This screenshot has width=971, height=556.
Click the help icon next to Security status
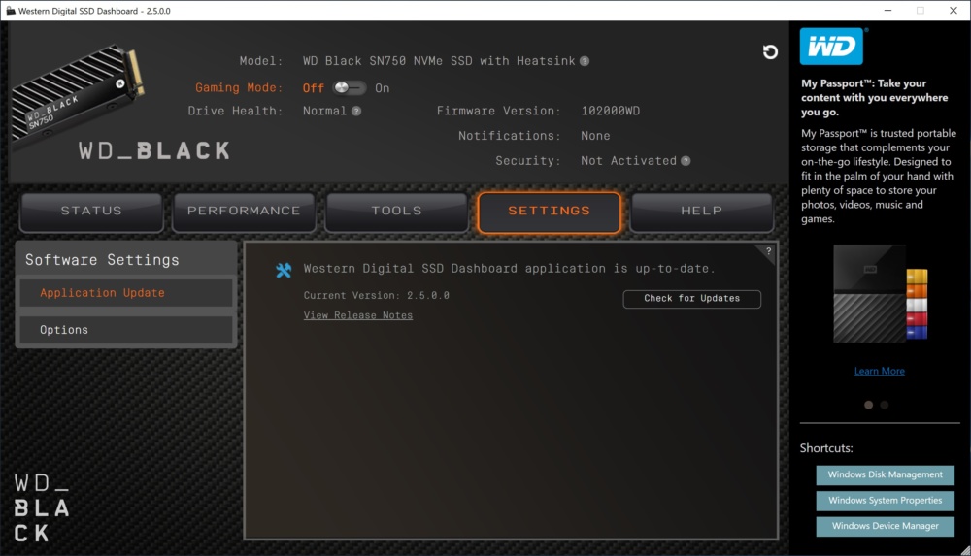point(686,160)
